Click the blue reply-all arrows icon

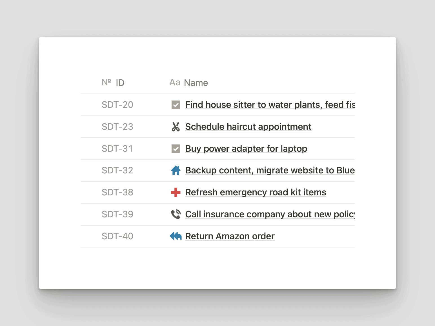(x=176, y=236)
